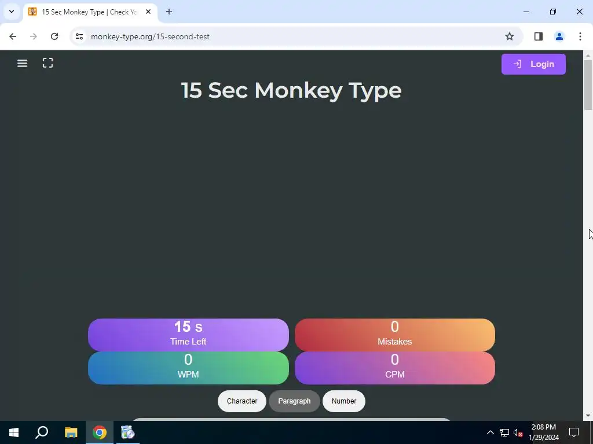Open Windows taskbar search
Screen dimensions: 593x444
42,432
